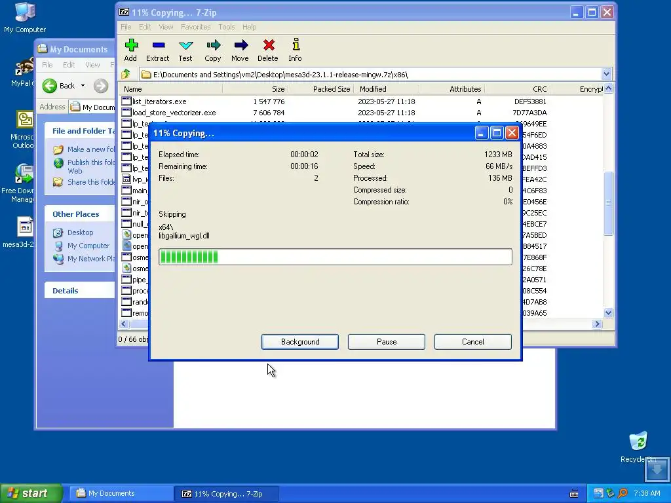Open the Edit menu in My Documents
The width and height of the screenshot is (671, 503).
[68, 65]
